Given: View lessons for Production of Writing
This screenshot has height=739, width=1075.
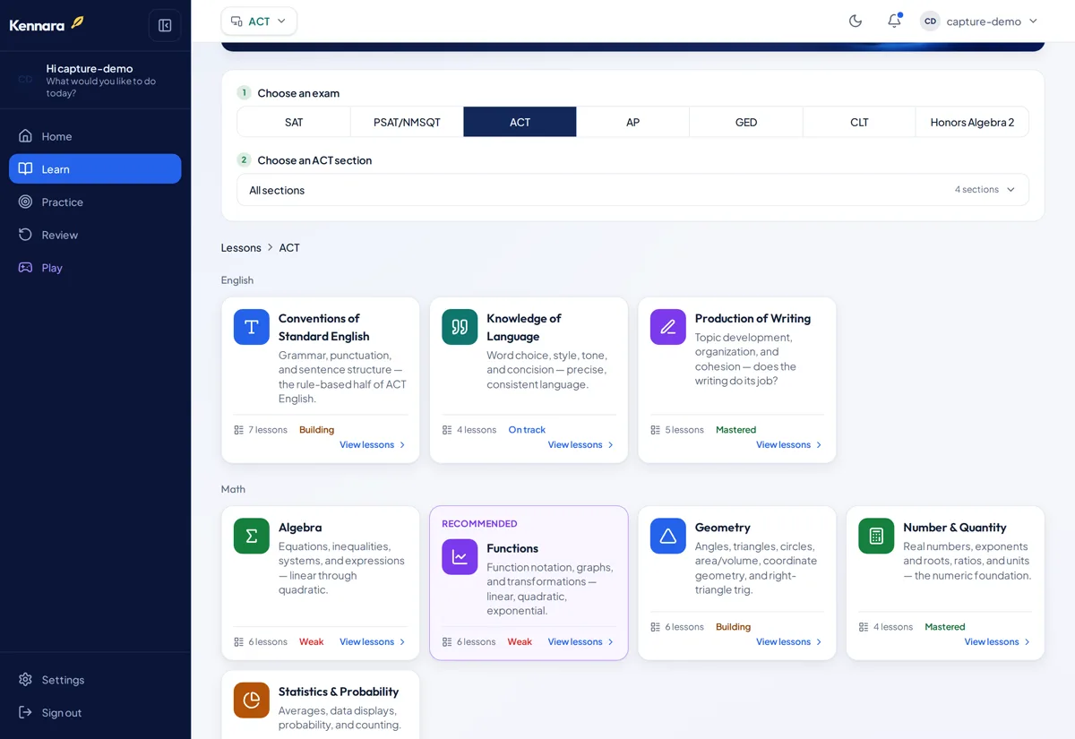Looking at the screenshot, I should click(x=789, y=444).
